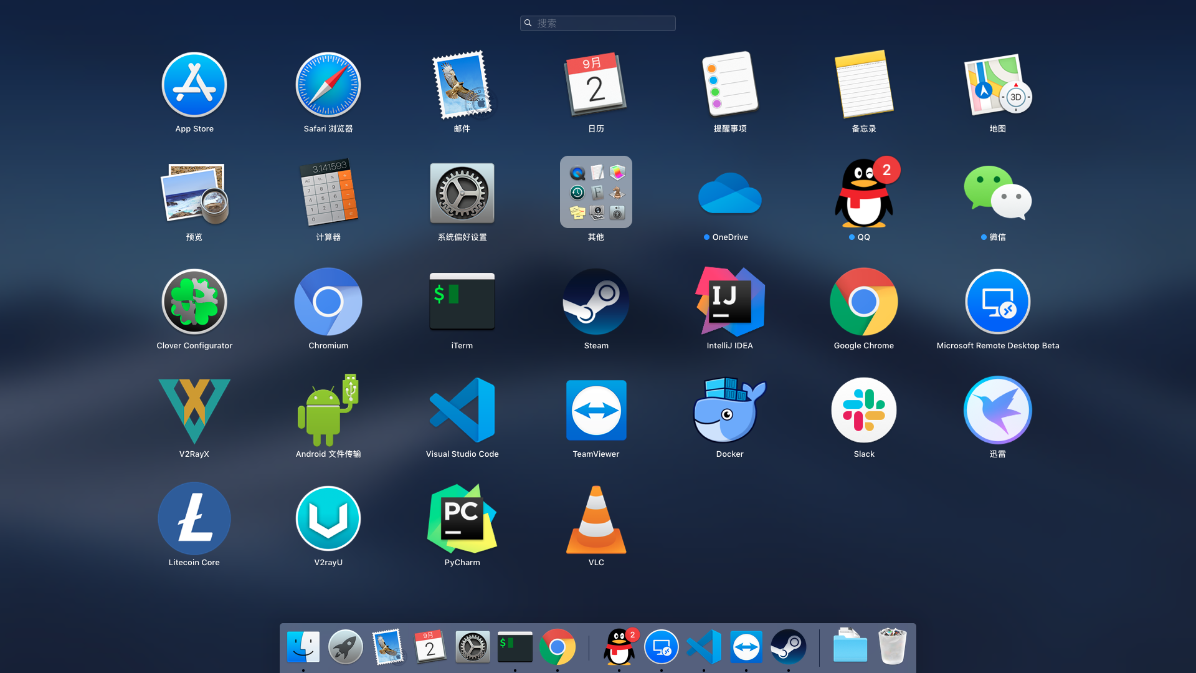Launch the Chromium browser
This screenshot has width=1196, height=673.
(x=328, y=302)
